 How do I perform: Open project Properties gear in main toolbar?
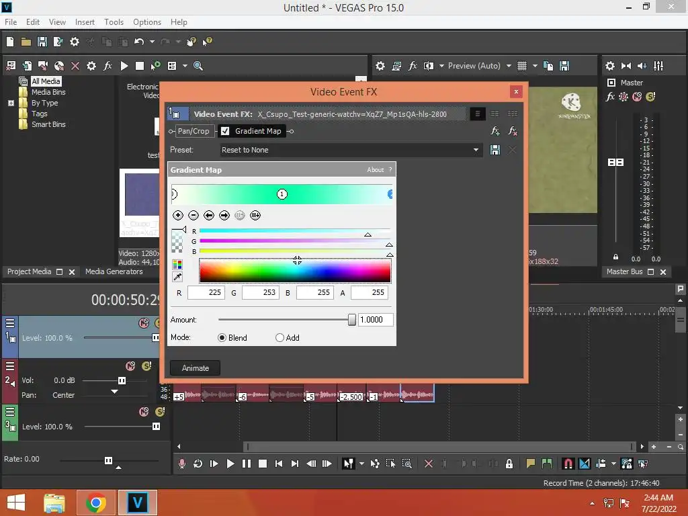pyautogui.click(x=75, y=42)
